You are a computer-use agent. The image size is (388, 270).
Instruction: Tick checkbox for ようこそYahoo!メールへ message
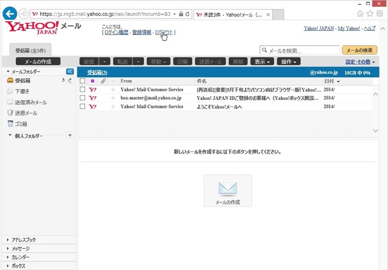(x=82, y=107)
